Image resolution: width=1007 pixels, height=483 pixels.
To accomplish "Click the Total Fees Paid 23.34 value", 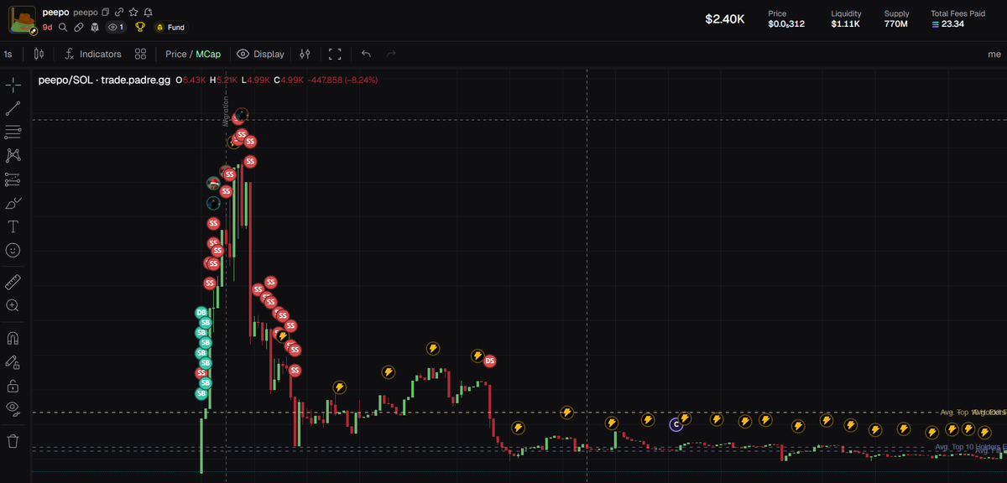I will pos(947,23).
